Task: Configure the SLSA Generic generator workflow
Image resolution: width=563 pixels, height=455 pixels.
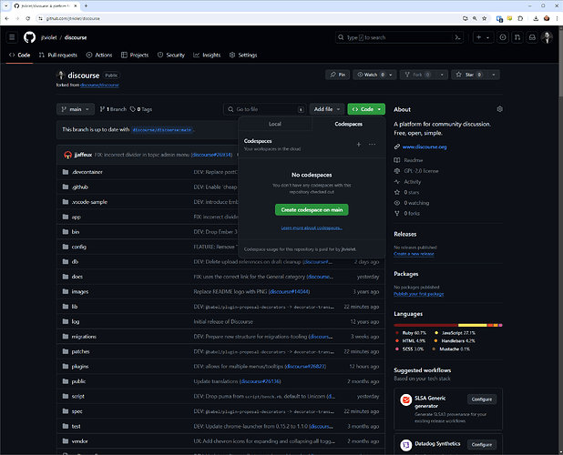Action: click(x=482, y=399)
